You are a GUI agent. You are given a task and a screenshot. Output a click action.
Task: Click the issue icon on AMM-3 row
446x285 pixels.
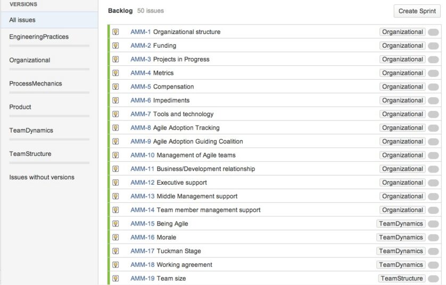(115, 59)
